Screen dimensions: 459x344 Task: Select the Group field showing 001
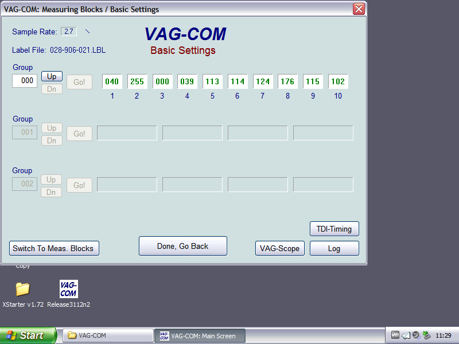point(25,132)
